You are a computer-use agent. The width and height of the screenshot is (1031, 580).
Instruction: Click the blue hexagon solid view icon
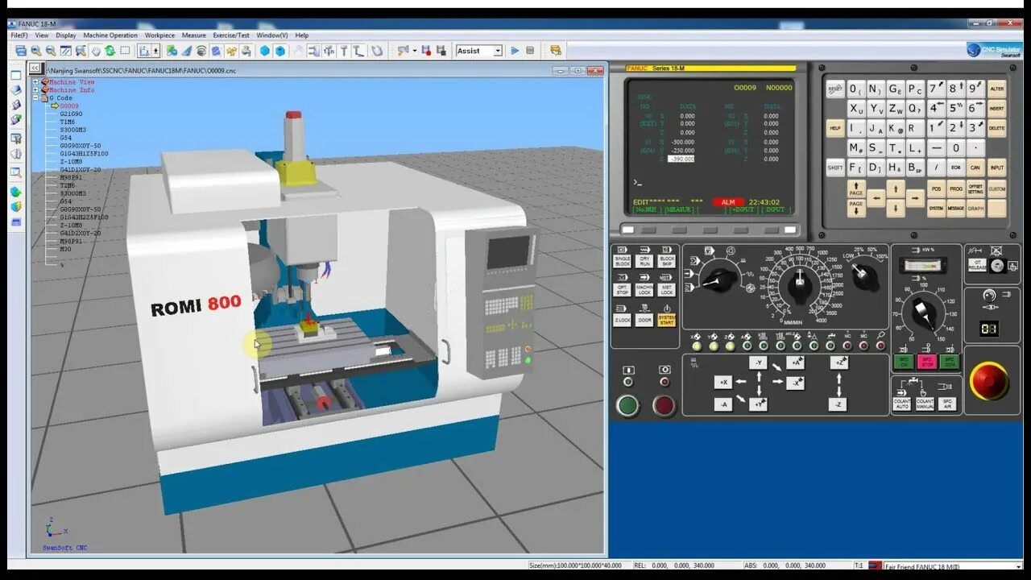264,51
